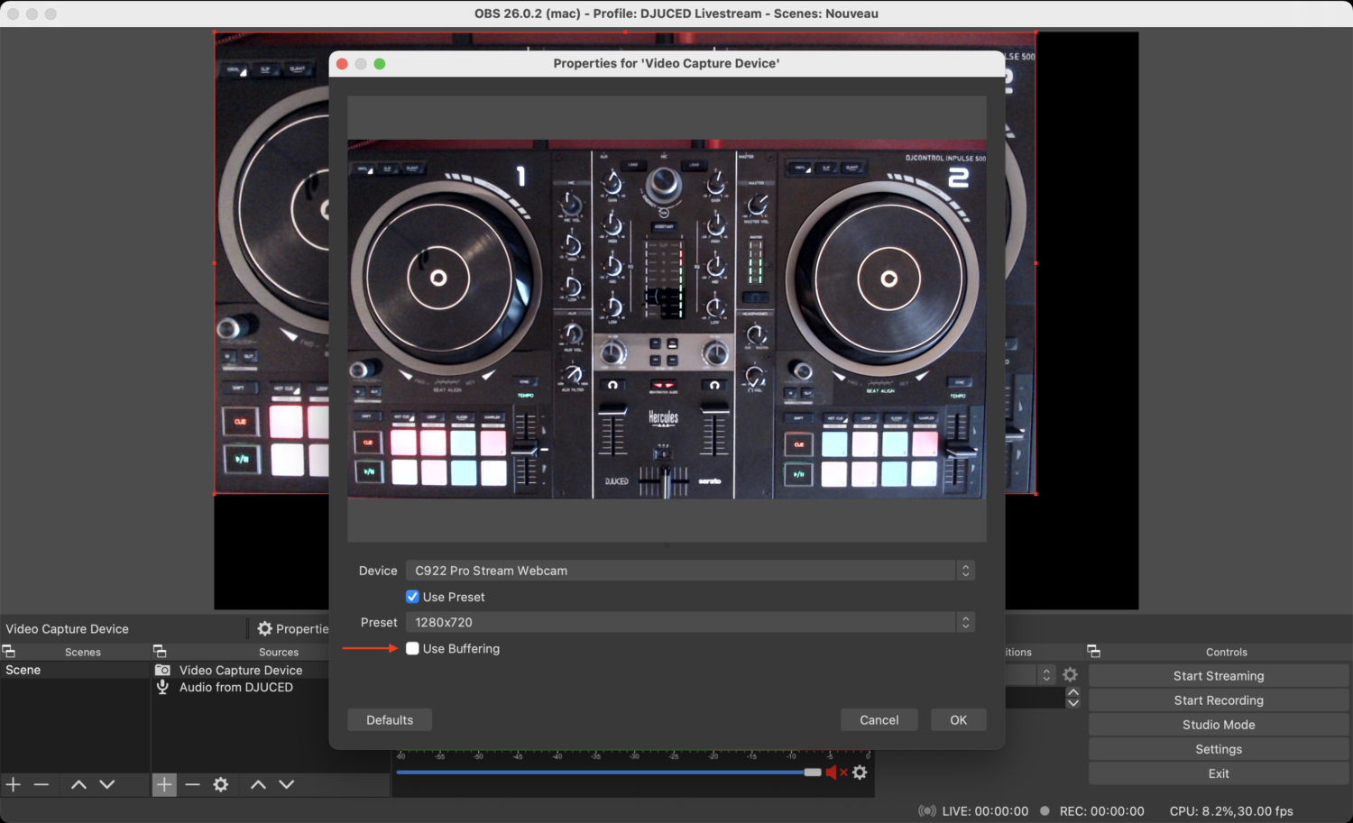Viewport: 1353px width, 823px height.
Task: Open audio mixer track settings gear
Action: (860, 772)
